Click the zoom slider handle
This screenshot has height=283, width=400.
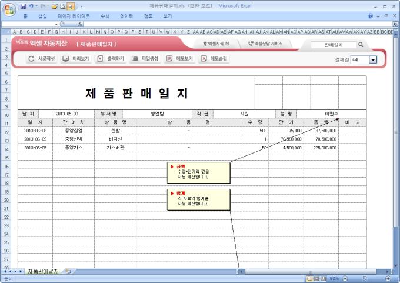click(x=365, y=278)
